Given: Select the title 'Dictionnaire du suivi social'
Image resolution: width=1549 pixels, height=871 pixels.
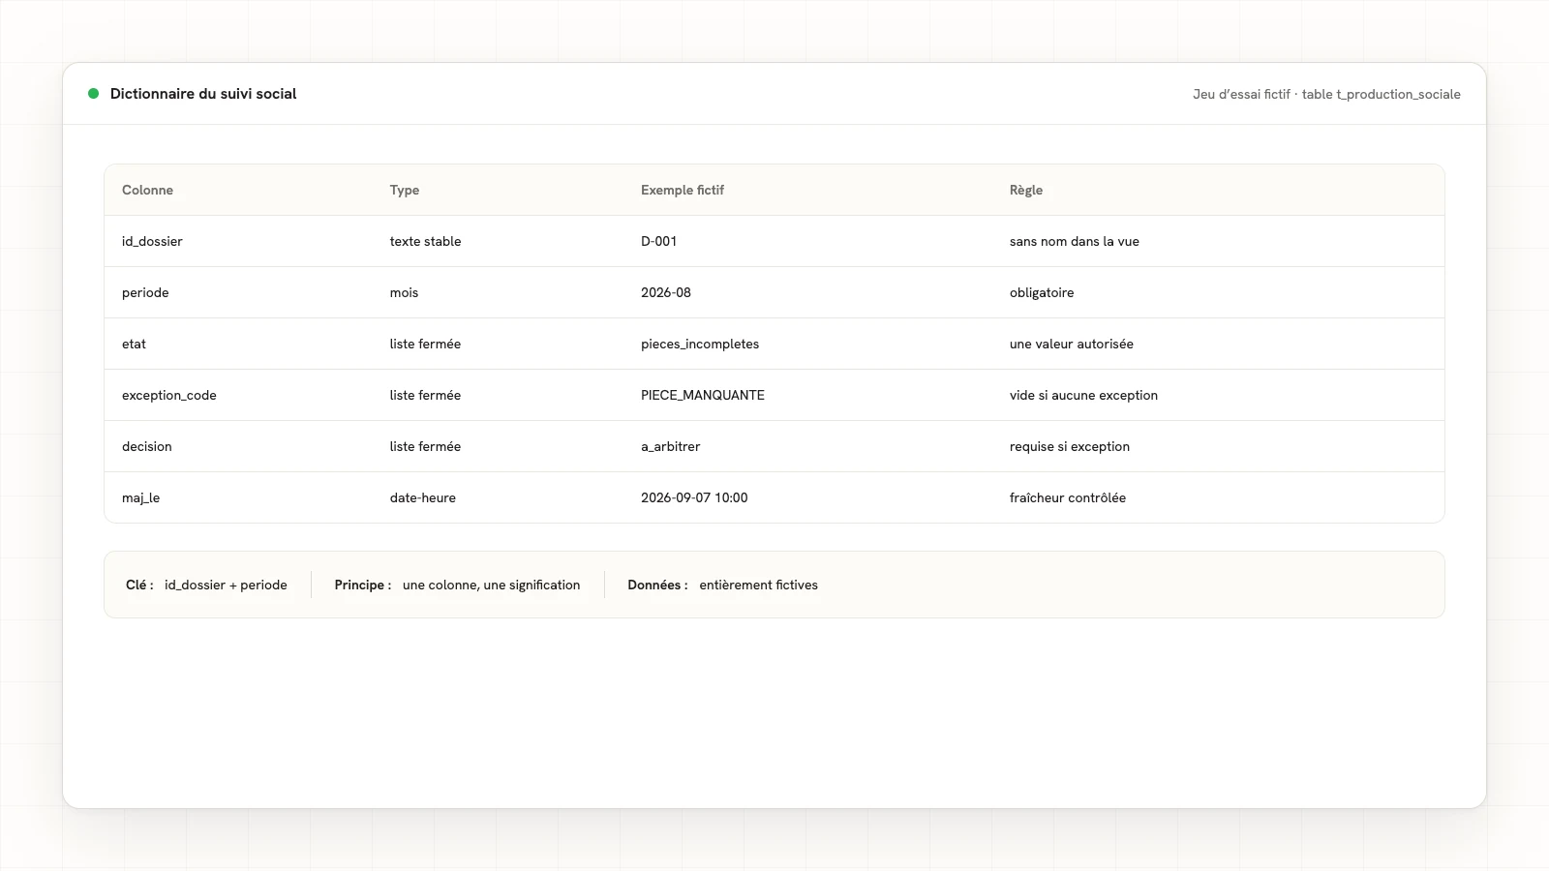Looking at the screenshot, I should coord(203,94).
